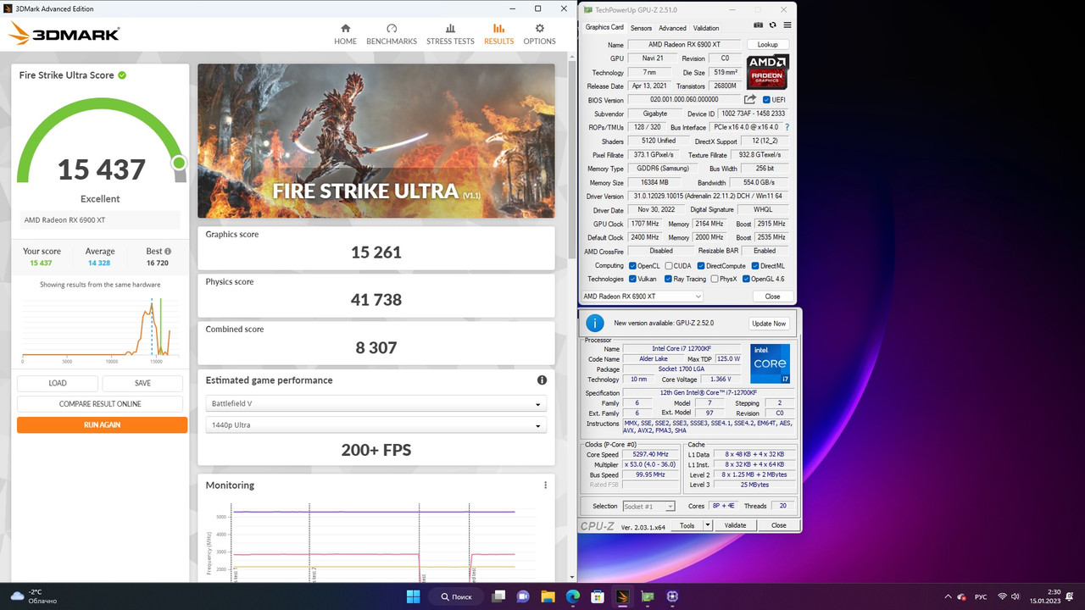Click the blue info icon in update banner
Screen dimensions: 1085x610
[x=595, y=323]
